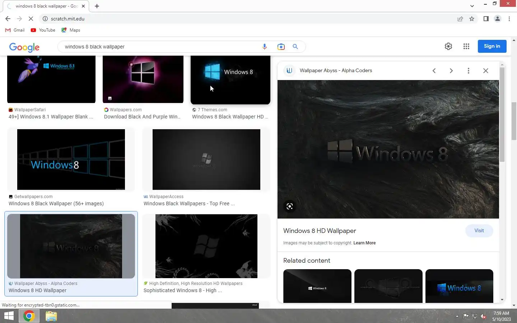Open link 49+] Windows 8.1 Wallpaper Blank
The height and width of the screenshot is (323, 517).
[51, 117]
